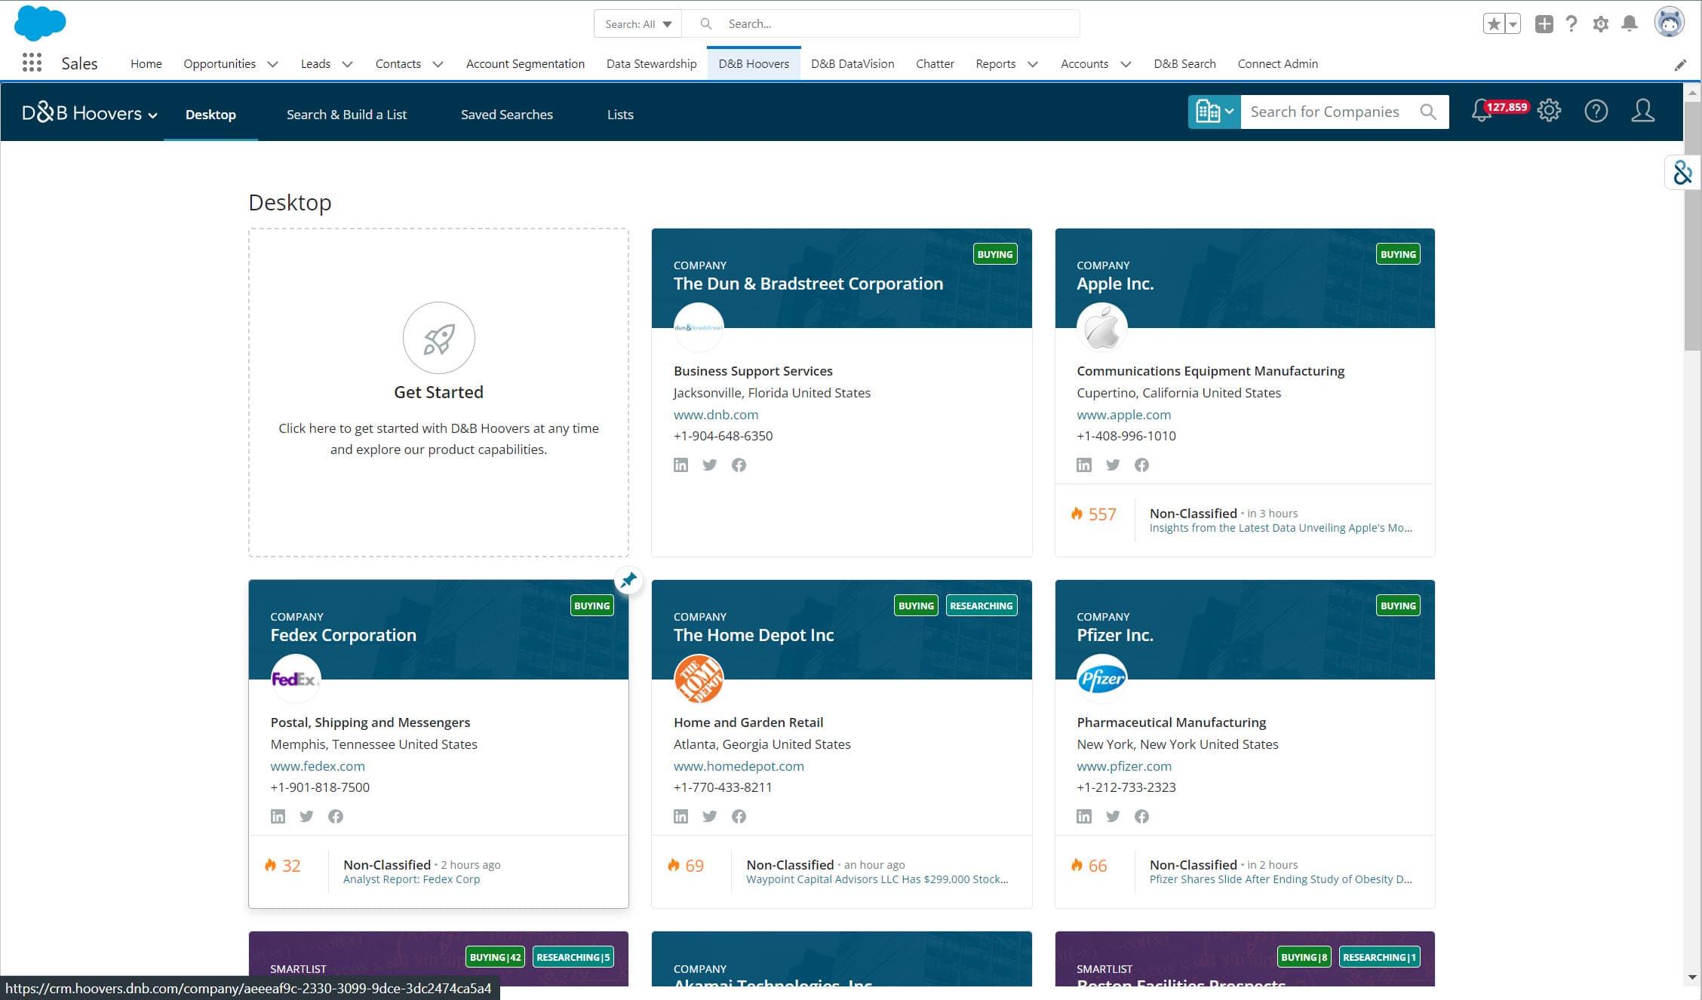Toggle the pin on the Fedex Corporation card

click(x=628, y=580)
